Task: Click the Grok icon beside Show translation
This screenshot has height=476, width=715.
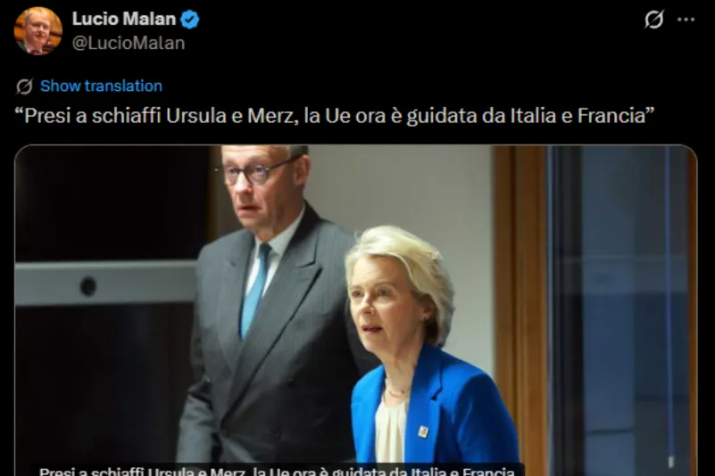Action: 24,86
